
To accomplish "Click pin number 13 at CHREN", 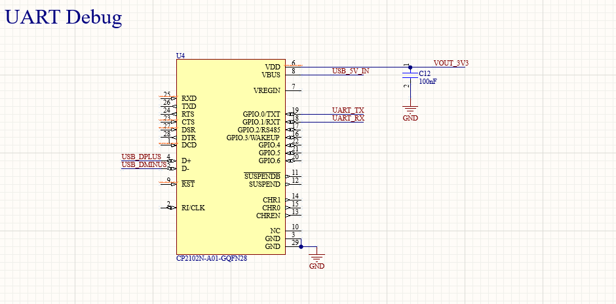I will [295, 212].
